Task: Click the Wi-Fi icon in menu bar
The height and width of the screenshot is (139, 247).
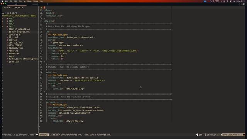Action: 227,1
